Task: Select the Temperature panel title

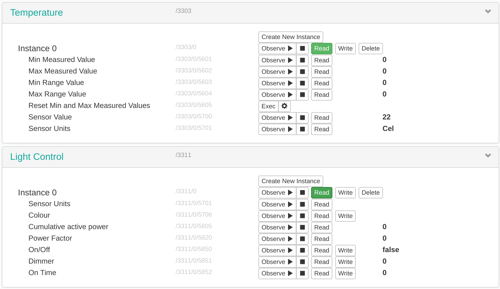Action: point(37,13)
